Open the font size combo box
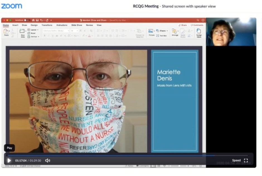 [x=74, y=31]
